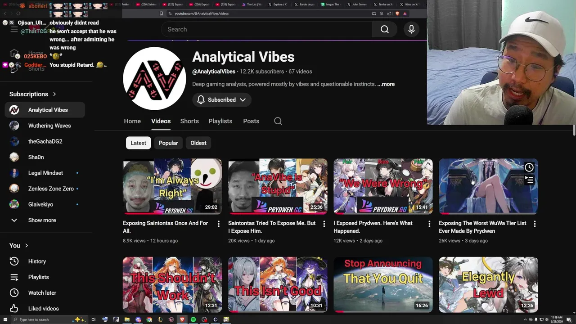Select the Latest sort chip

pyautogui.click(x=138, y=143)
